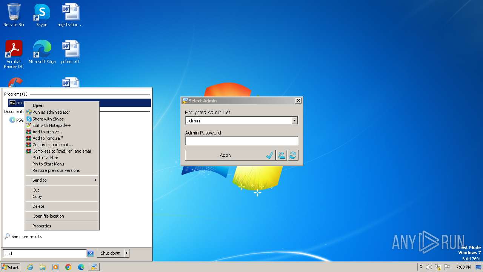
Task: Select Open in the cmd context menu
Action: pos(62,105)
